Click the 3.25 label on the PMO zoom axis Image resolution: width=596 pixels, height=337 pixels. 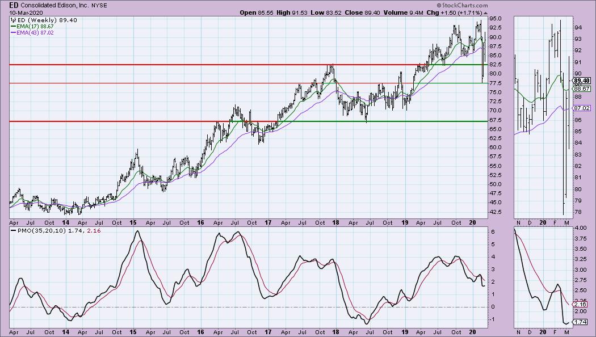[581, 259]
